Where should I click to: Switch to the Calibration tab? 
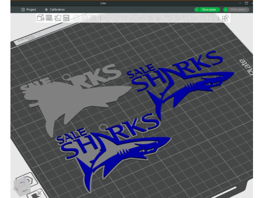[x=54, y=9]
